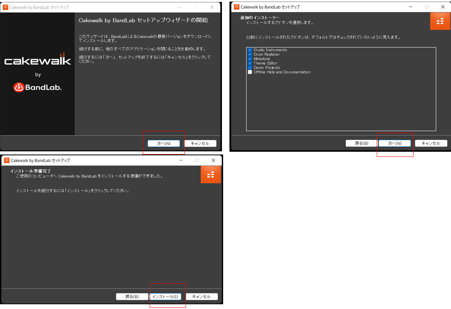Screen dimensions: 451x309
Task: Click キャンセル in the add-on installers window
Action: [x=431, y=143]
